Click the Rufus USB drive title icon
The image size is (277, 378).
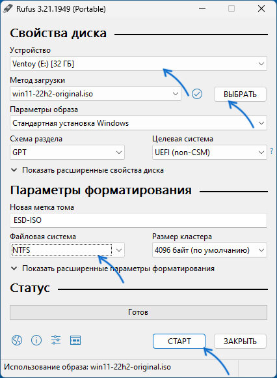pos(8,8)
